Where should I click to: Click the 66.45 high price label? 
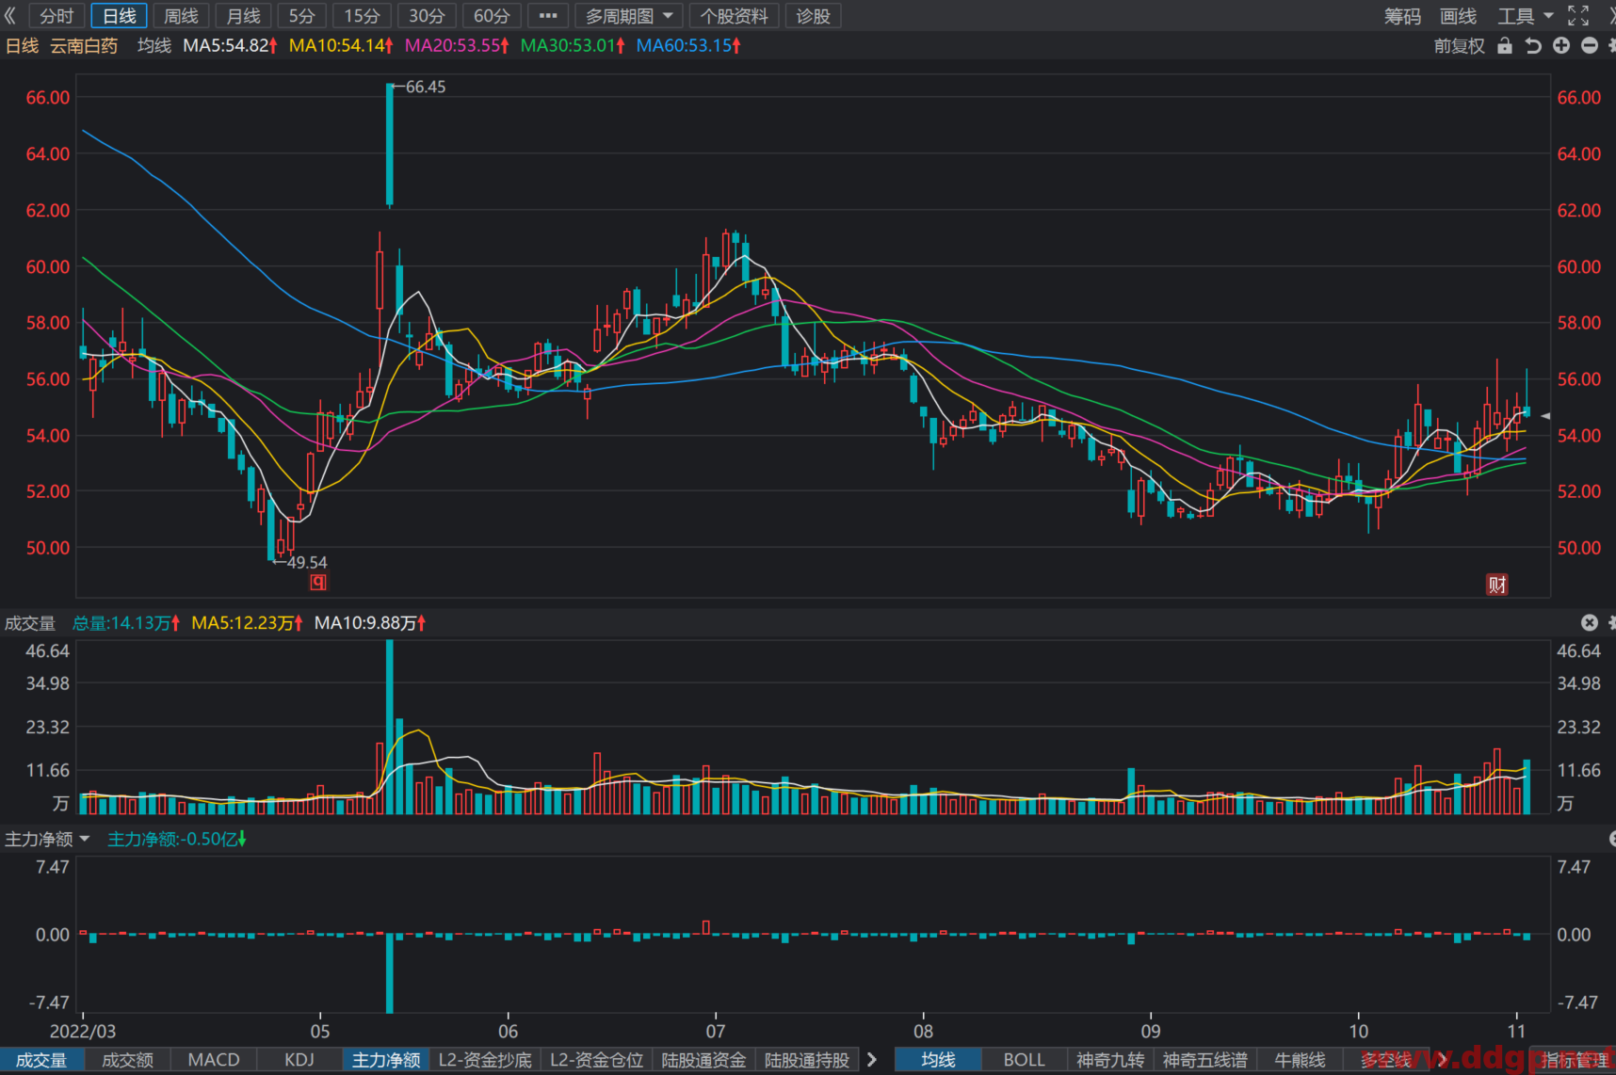(426, 87)
